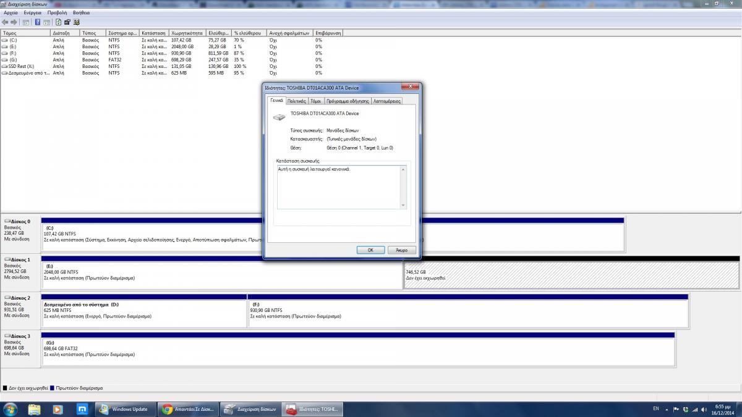The image size is (742, 417).
Task: Select the Δίσκος 1 disk label
Action: coord(20,259)
